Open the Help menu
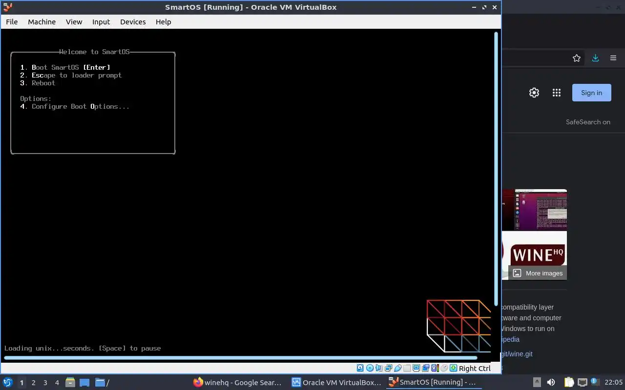 [163, 22]
